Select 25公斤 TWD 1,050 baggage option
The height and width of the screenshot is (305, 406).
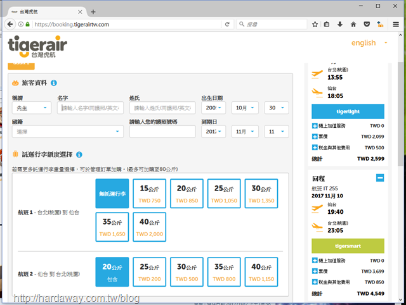[x=224, y=194]
